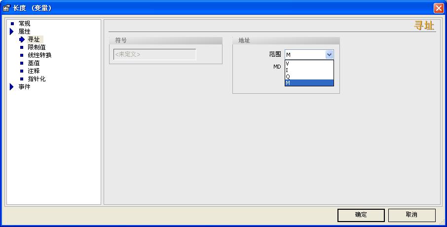The width and height of the screenshot is (447, 227).
Task: Click the window icon in the title bar
Action: click(x=6, y=8)
